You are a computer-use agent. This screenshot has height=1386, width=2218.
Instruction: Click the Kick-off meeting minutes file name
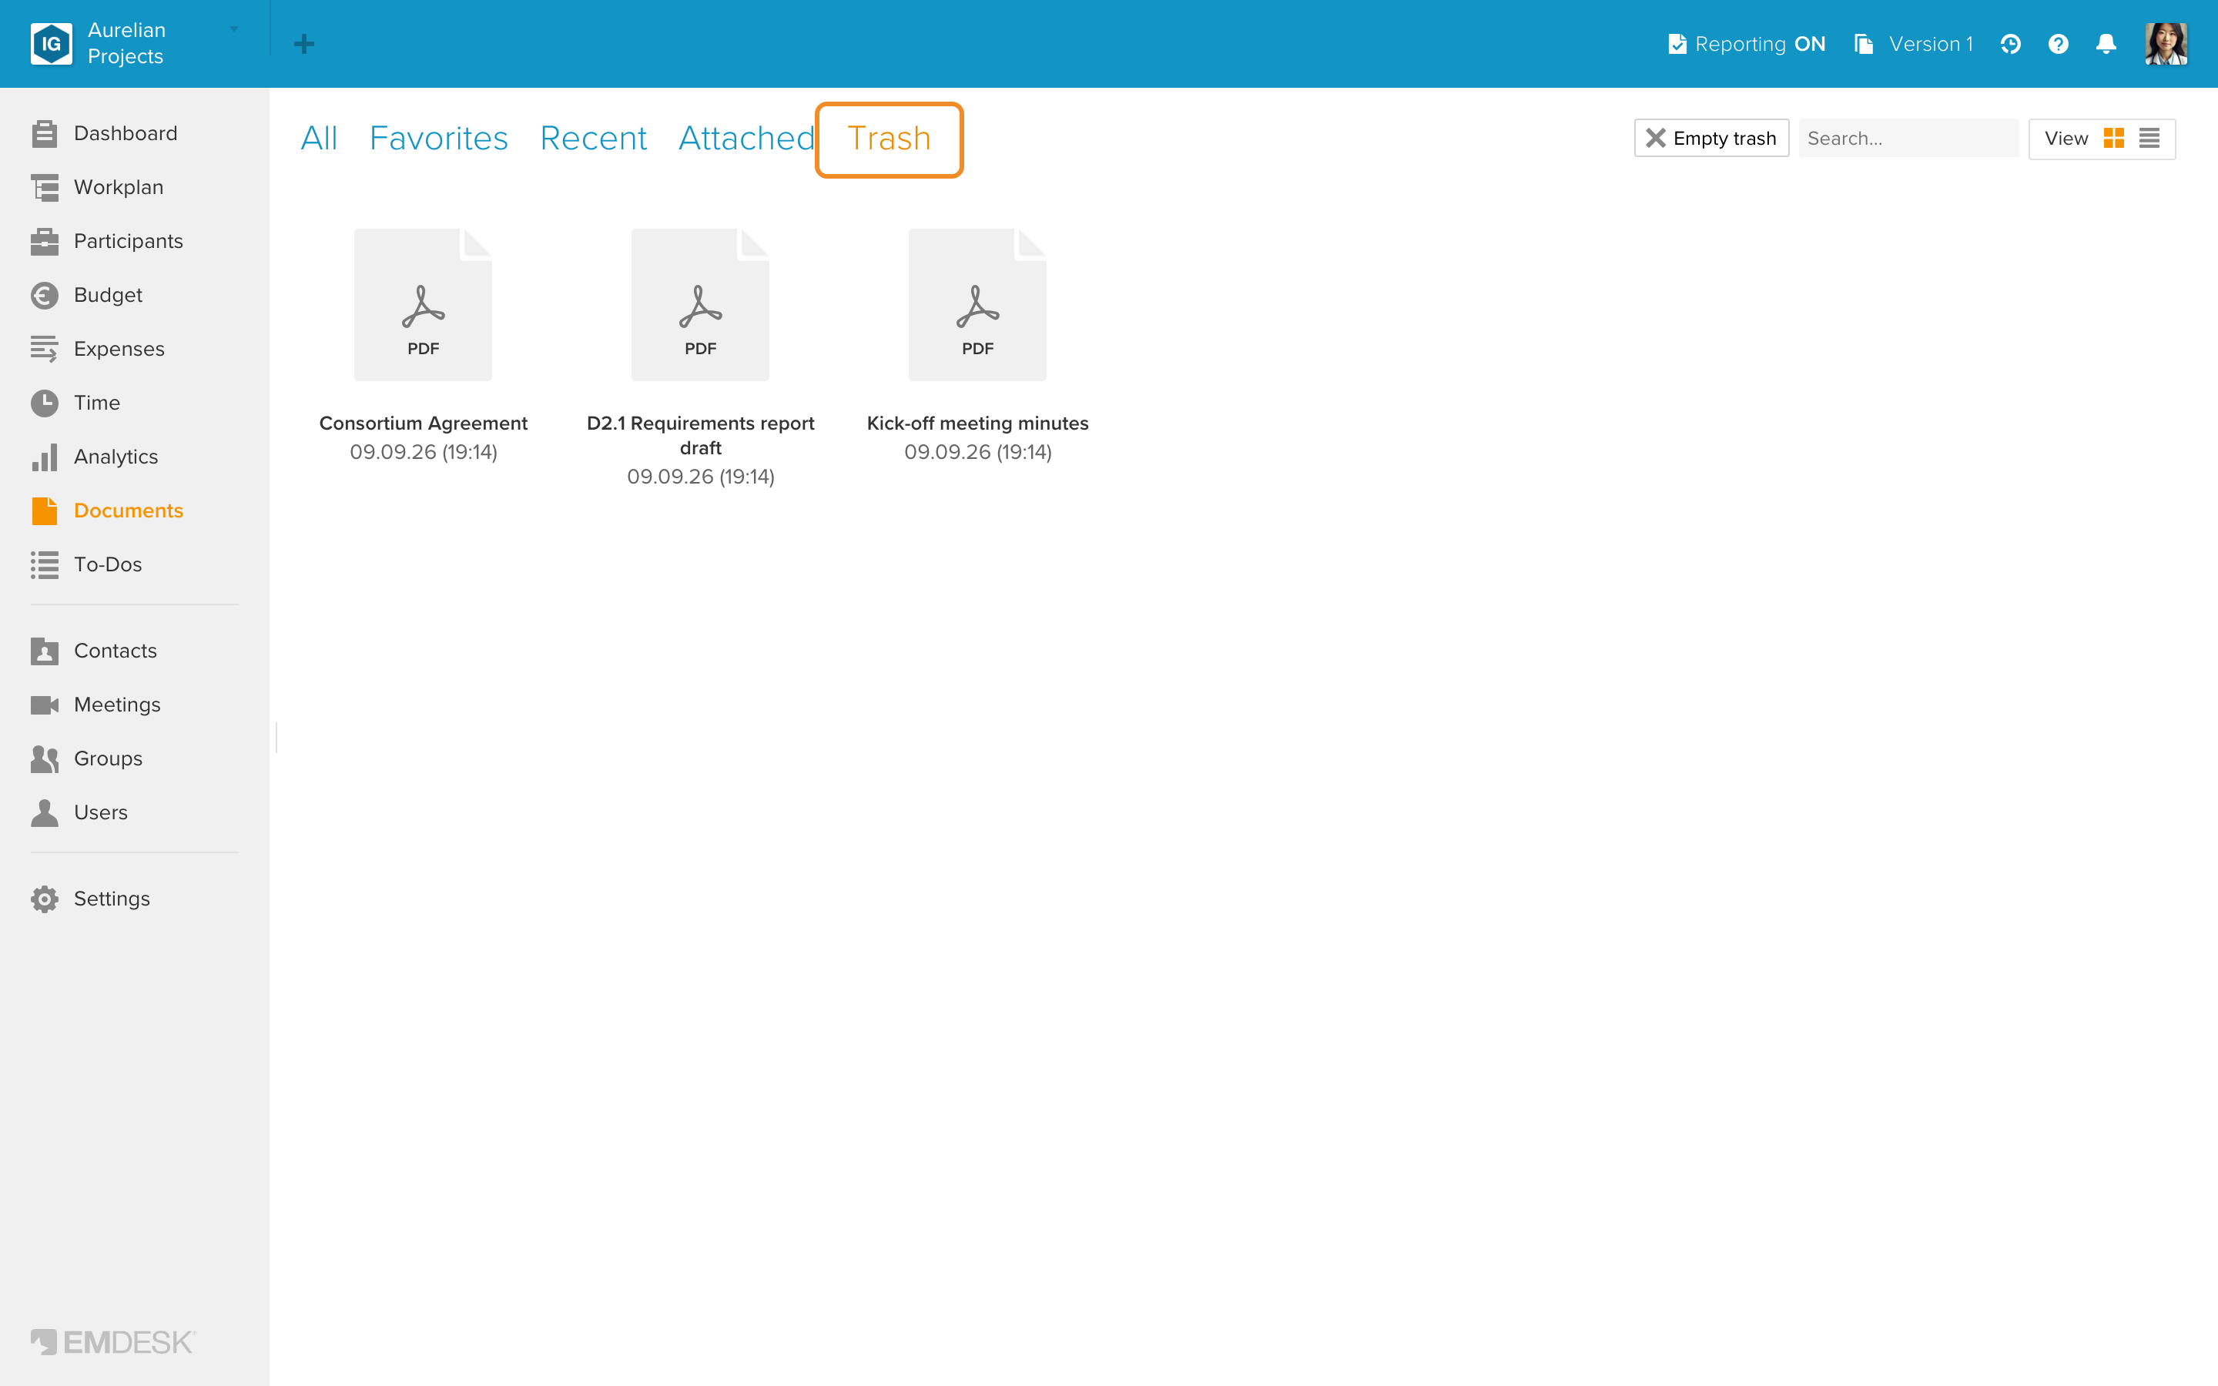978,423
